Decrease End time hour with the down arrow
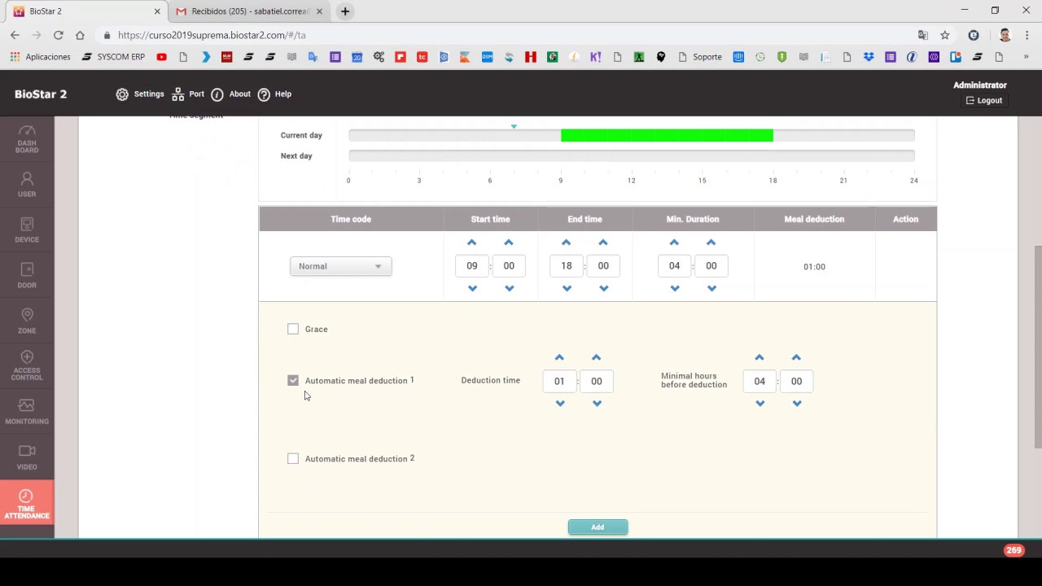The image size is (1042, 586). tap(567, 288)
